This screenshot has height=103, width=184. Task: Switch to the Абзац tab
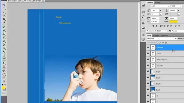[x=157, y=3]
